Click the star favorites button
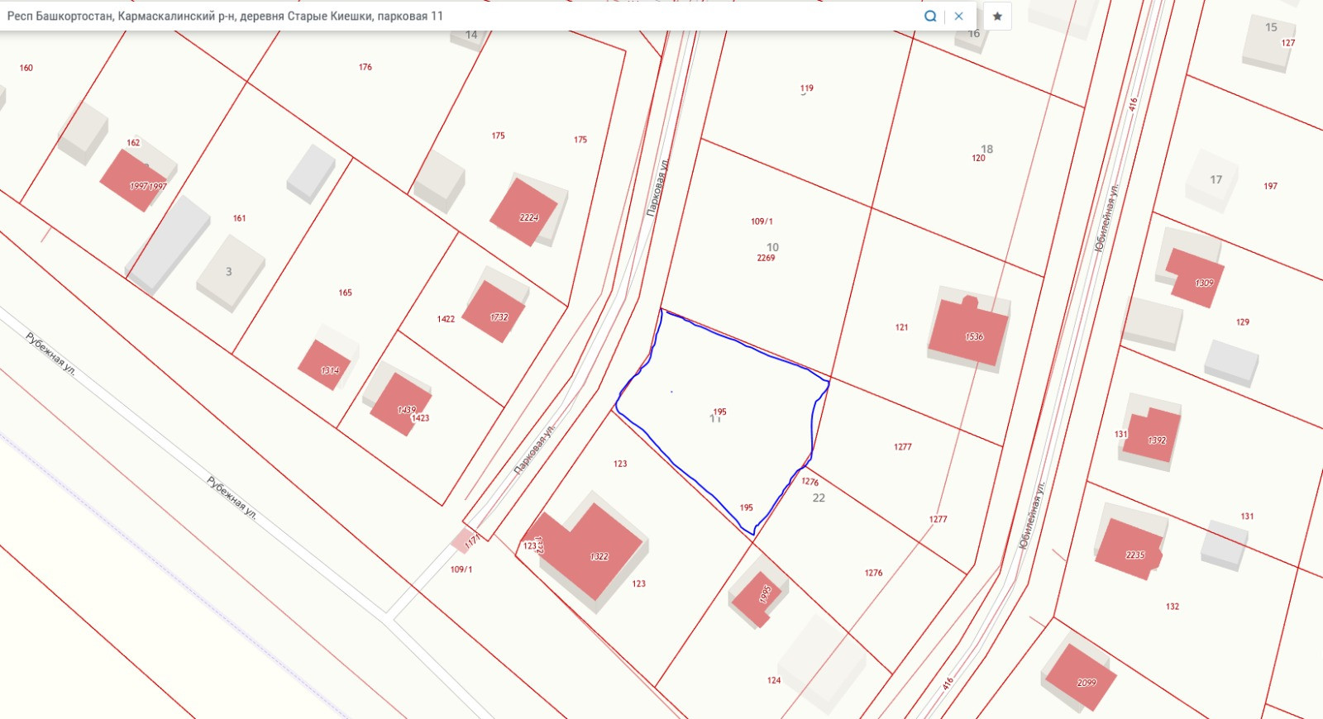The width and height of the screenshot is (1323, 719). pos(997,16)
